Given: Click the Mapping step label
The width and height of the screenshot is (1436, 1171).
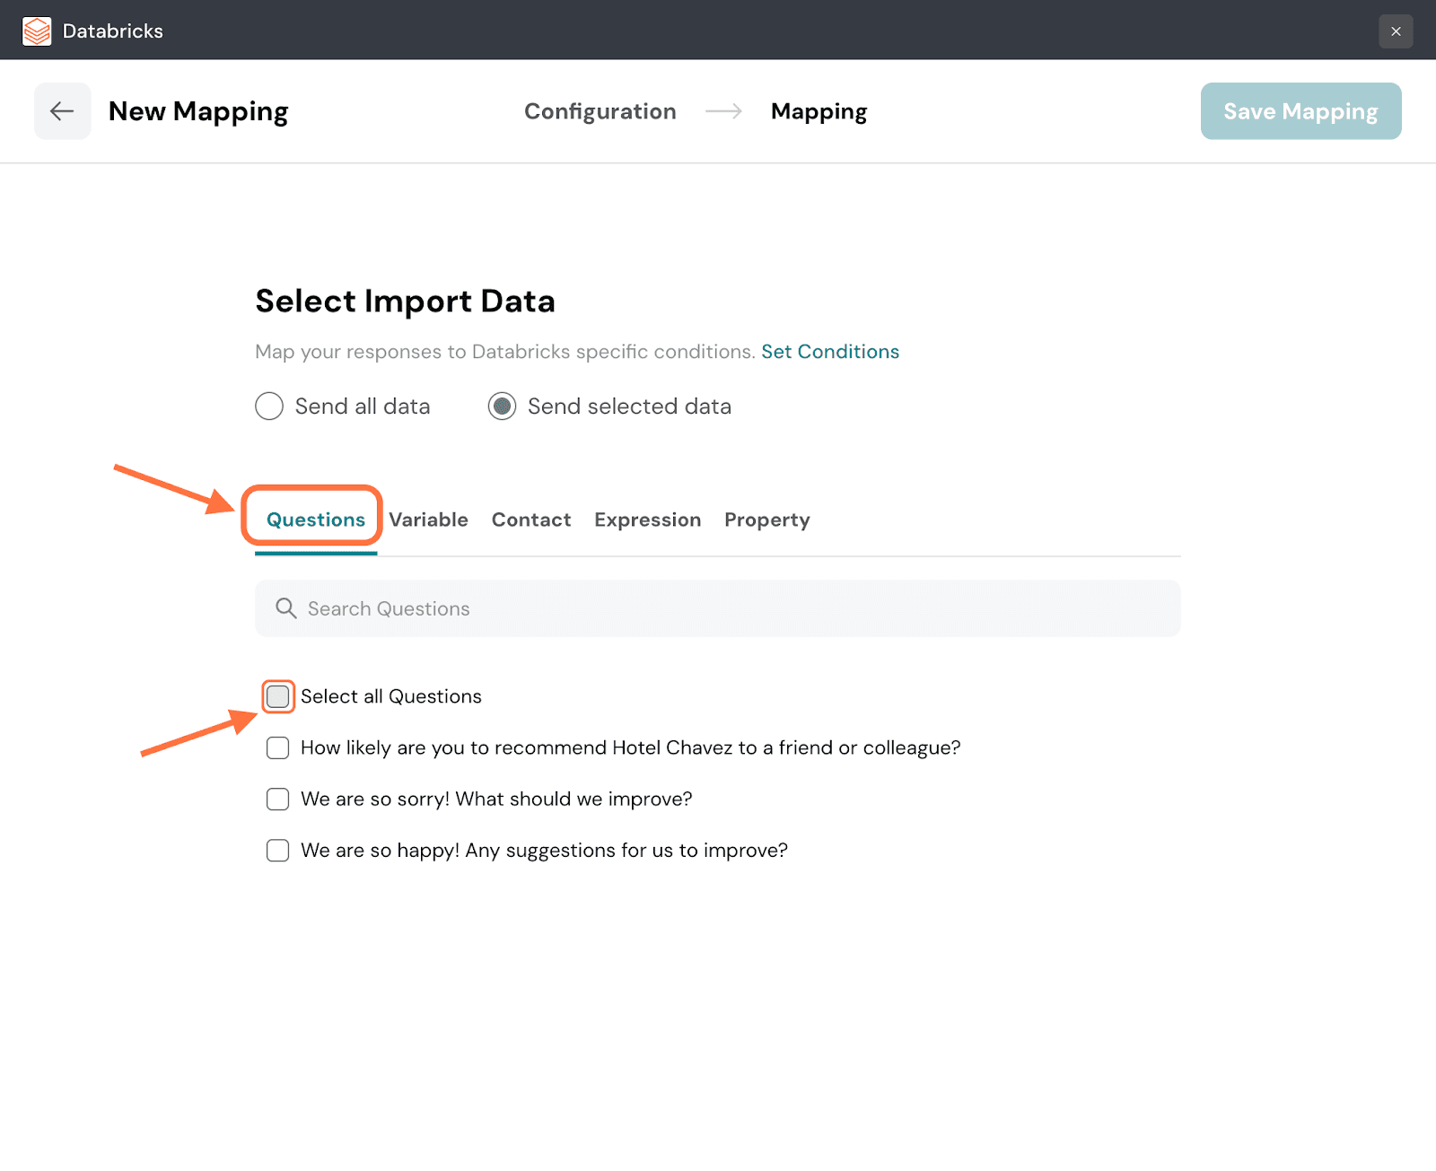Looking at the screenshot, I should point(819,111).
